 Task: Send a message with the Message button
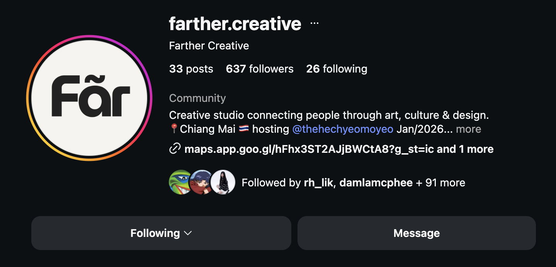[417, 233]
